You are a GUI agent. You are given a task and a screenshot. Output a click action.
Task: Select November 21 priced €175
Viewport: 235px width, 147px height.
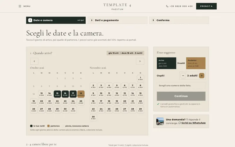coord(133,102)
